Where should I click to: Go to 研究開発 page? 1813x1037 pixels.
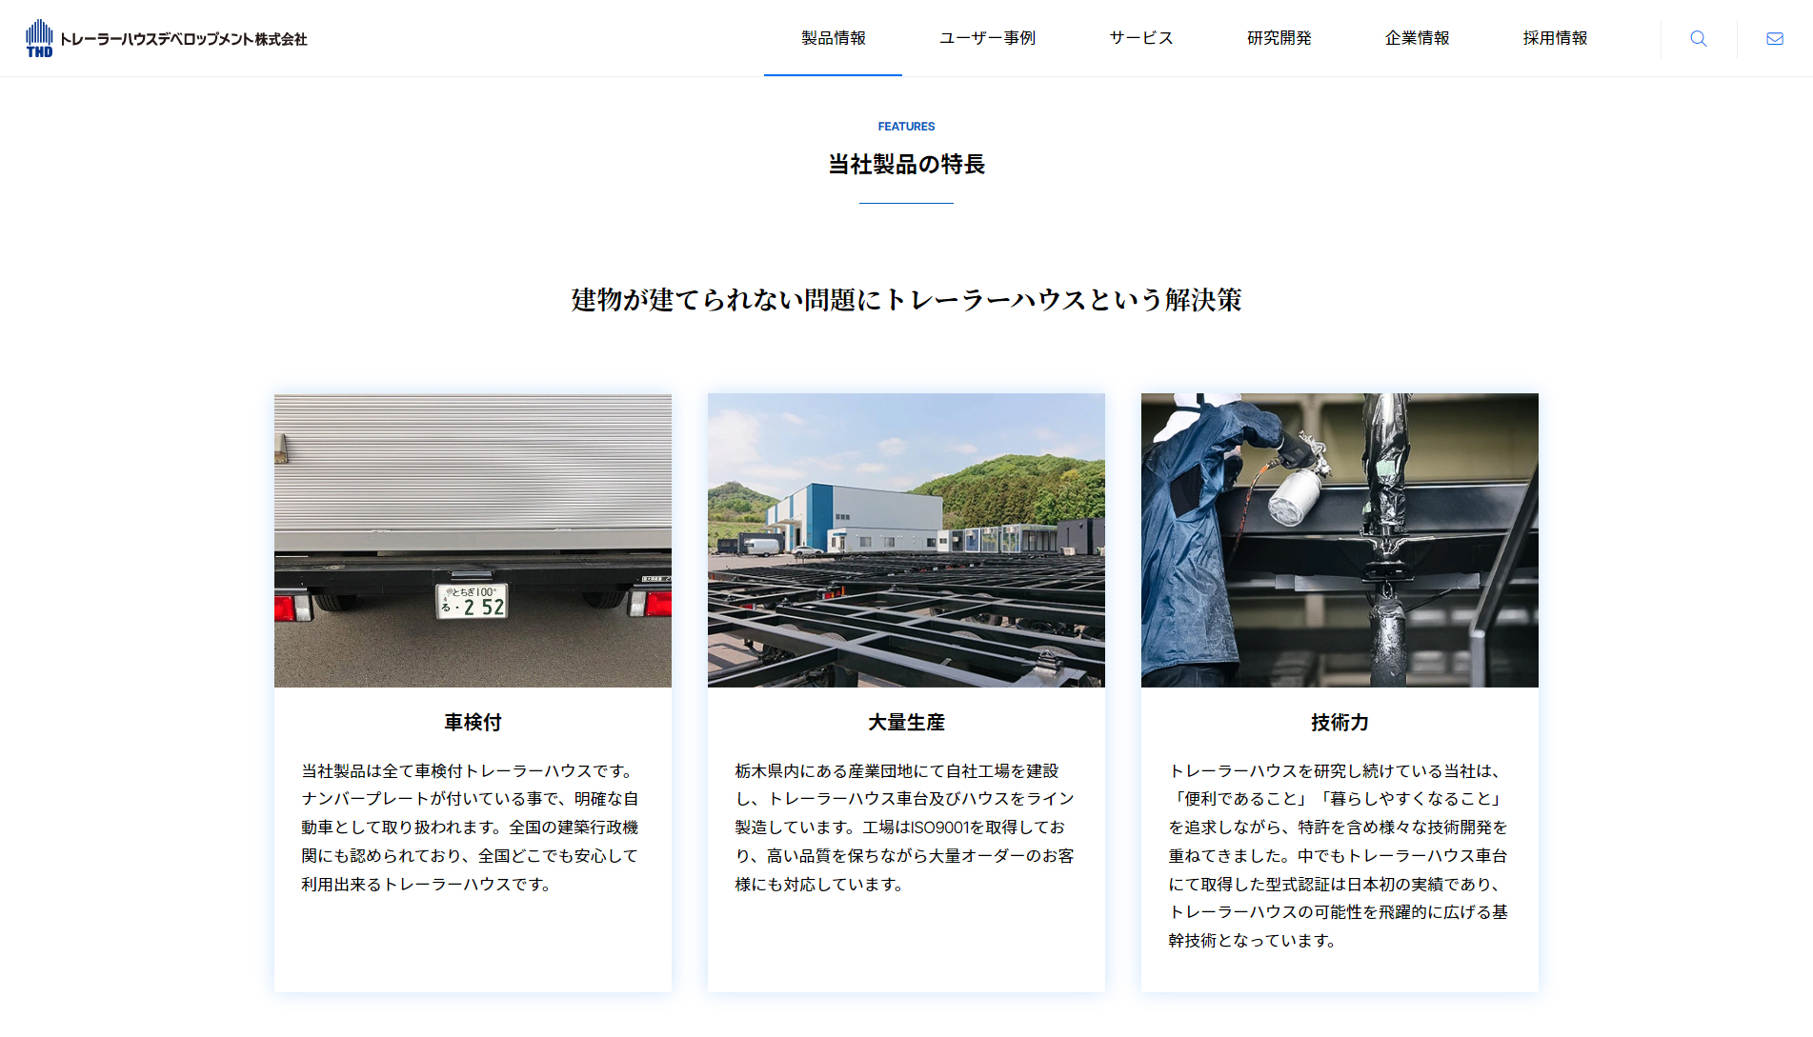click(1279, 38)
